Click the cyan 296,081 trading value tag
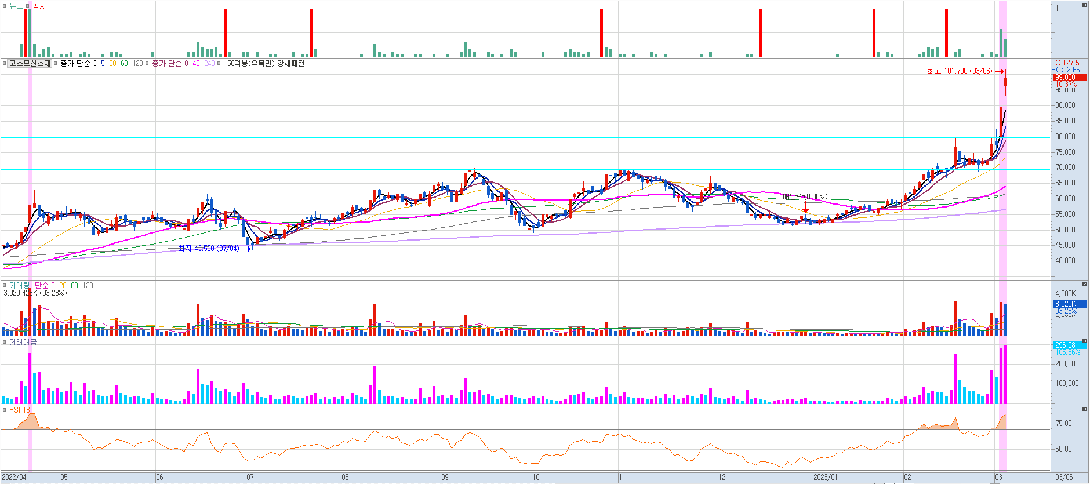 (x=1070, y=345)
